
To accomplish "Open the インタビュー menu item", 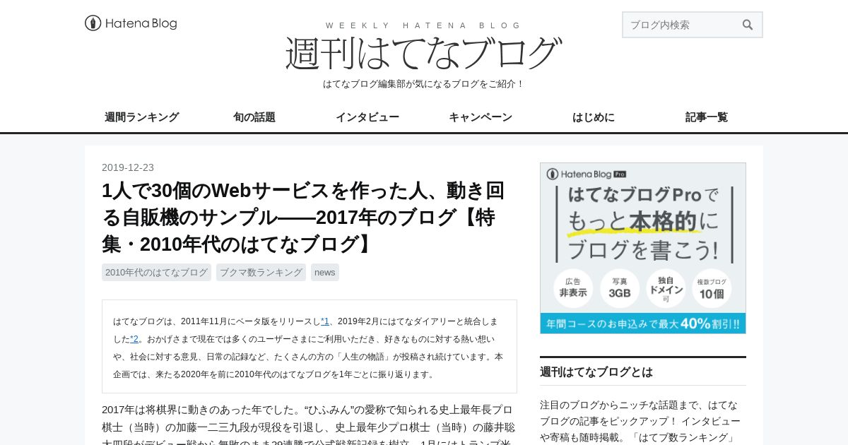I will 367,117.
